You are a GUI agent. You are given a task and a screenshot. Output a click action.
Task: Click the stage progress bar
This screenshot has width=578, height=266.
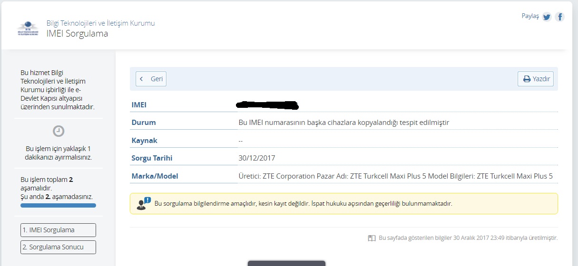[58, 205]
